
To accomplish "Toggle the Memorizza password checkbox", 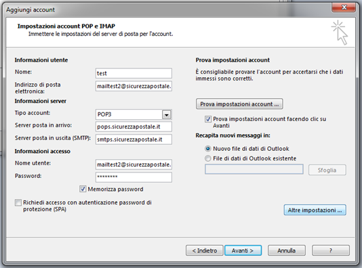I will pos(83,189).
